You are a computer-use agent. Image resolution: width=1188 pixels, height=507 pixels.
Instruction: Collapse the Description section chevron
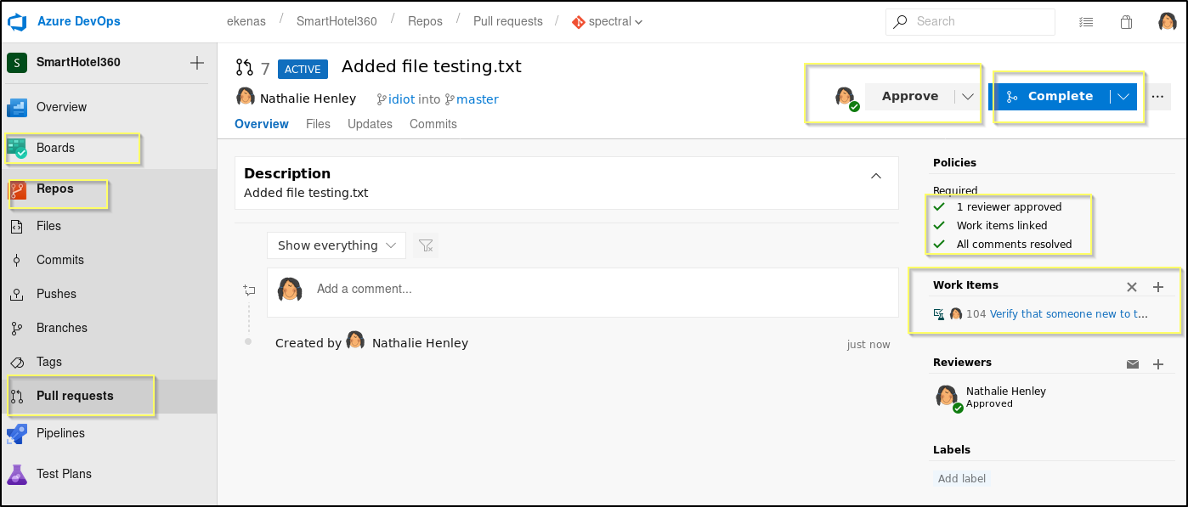pos(876,176)
